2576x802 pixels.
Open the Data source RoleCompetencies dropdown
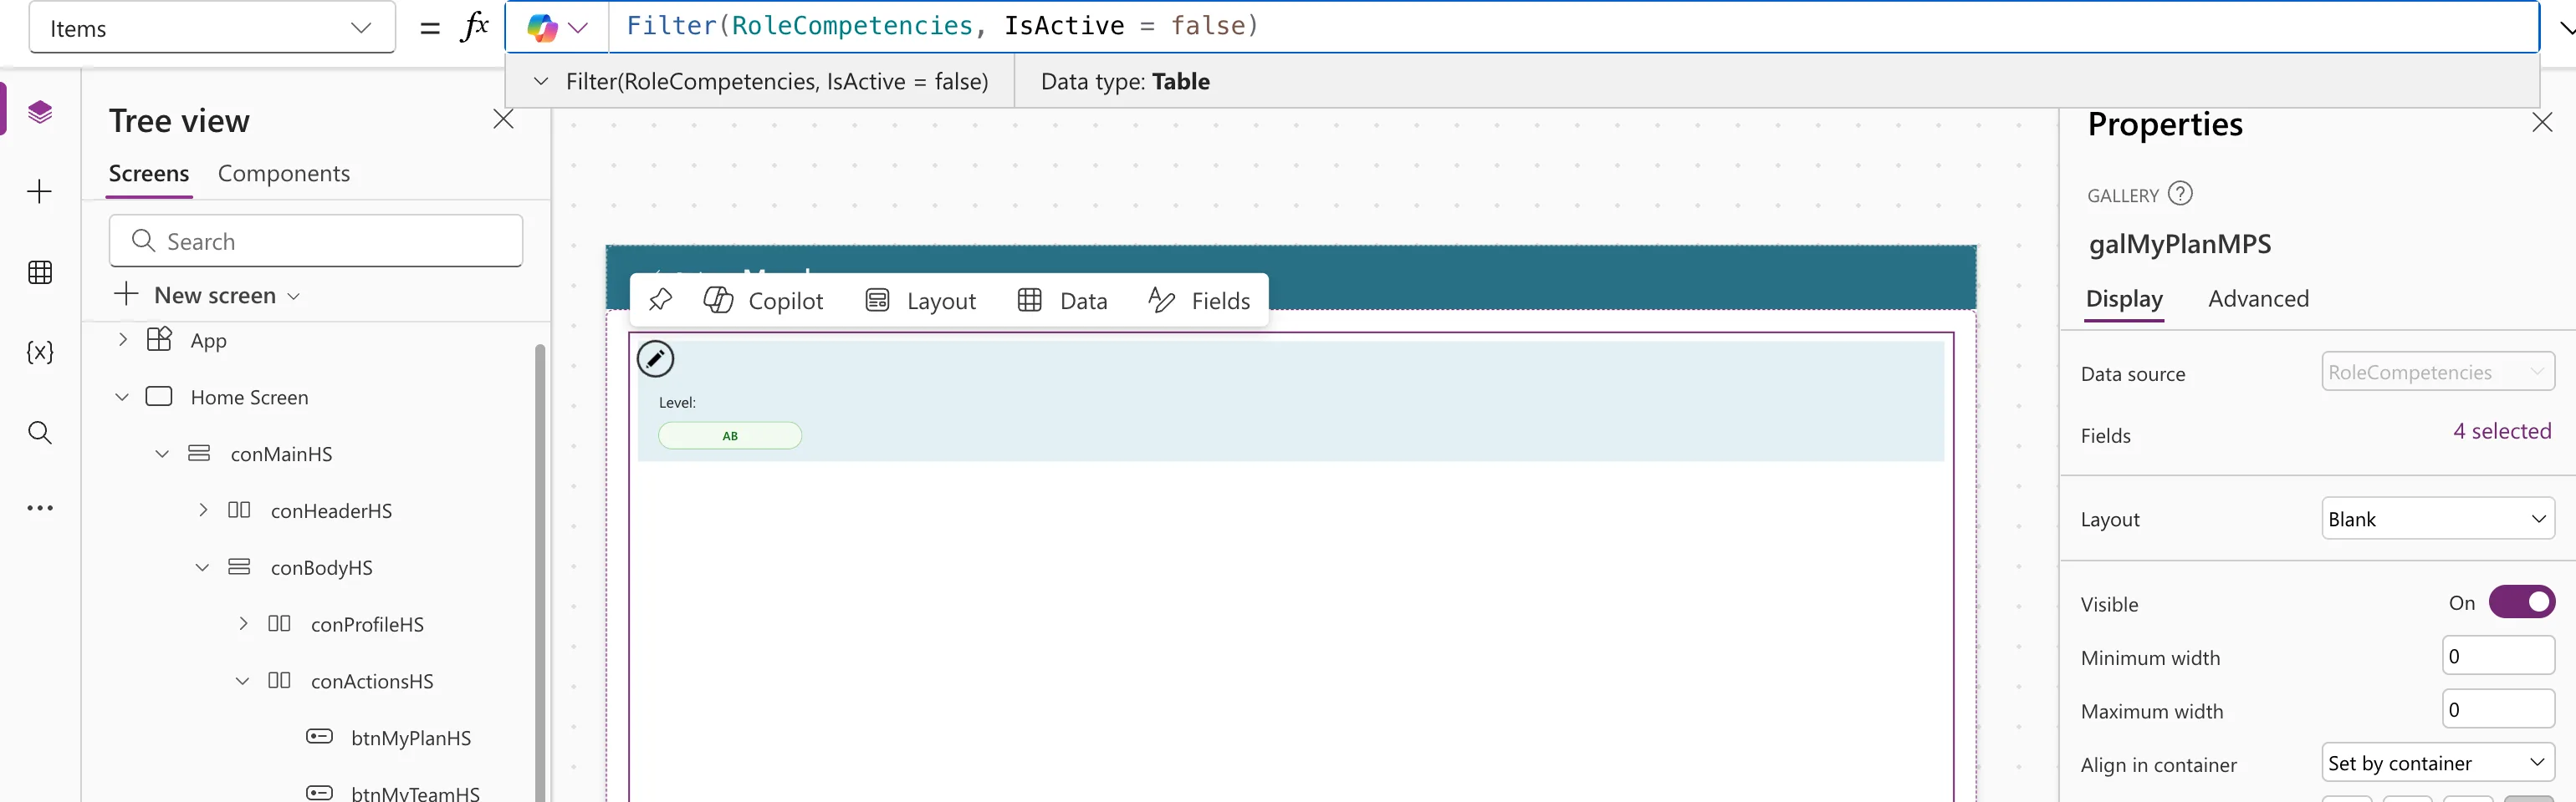[2437, 372]
